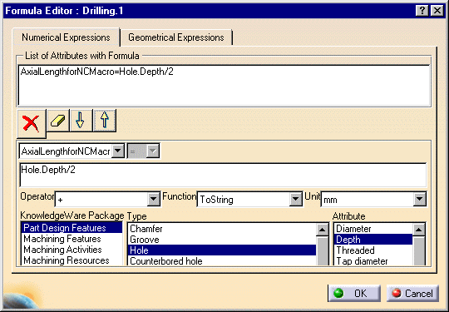Choose Hole in Type list
This screenshot has width=449, height=312.
pos(222,250)
